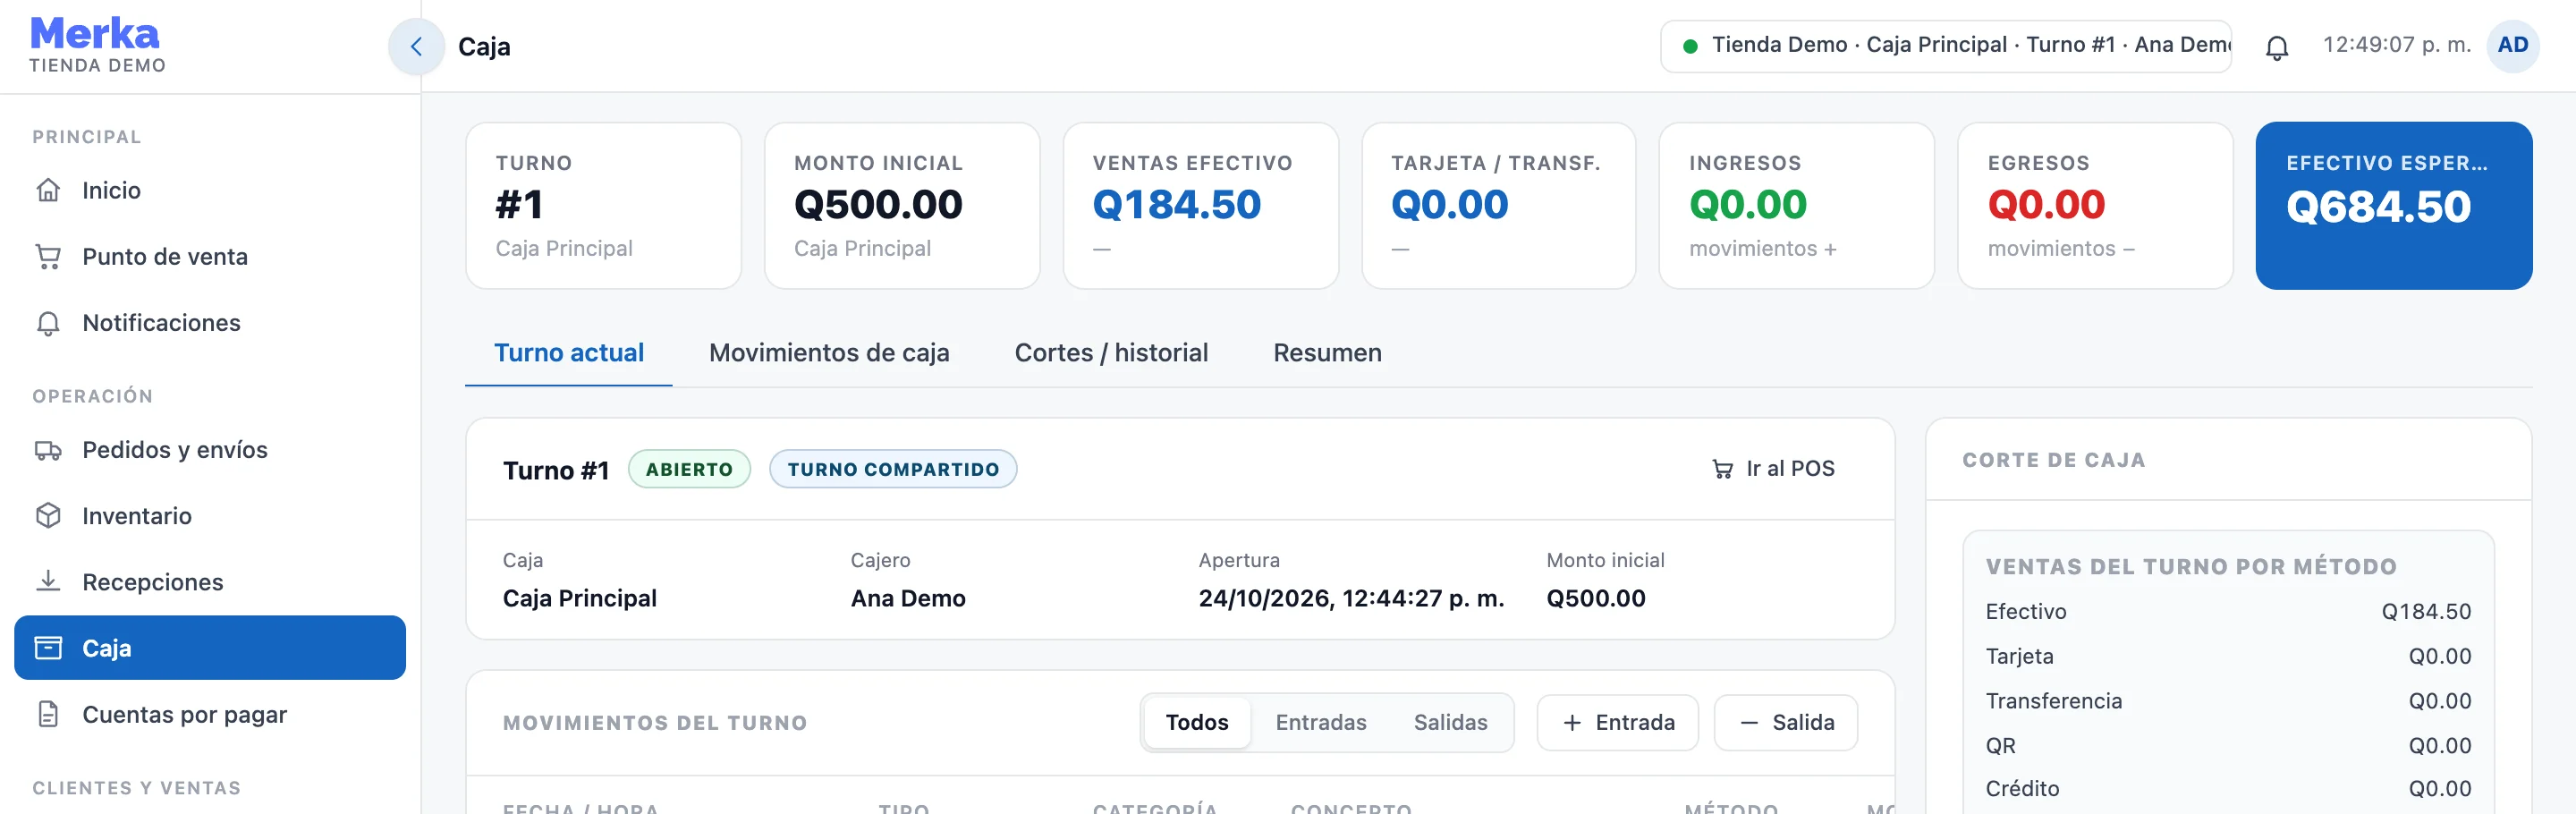Open Movimientos de caja tab
Screen dimensions: 2576x814
[829, 353]
